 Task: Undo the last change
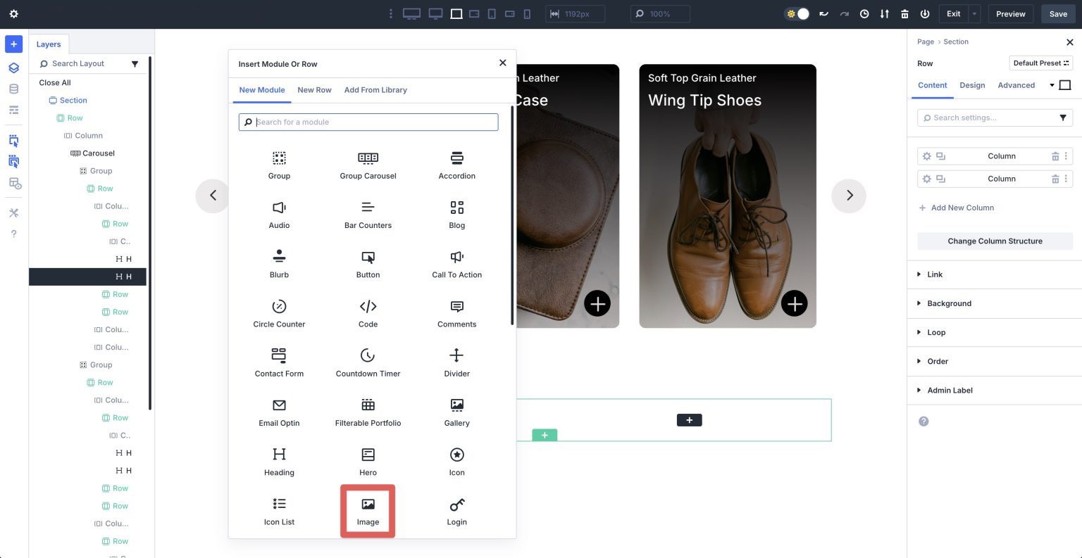[824, 13]
